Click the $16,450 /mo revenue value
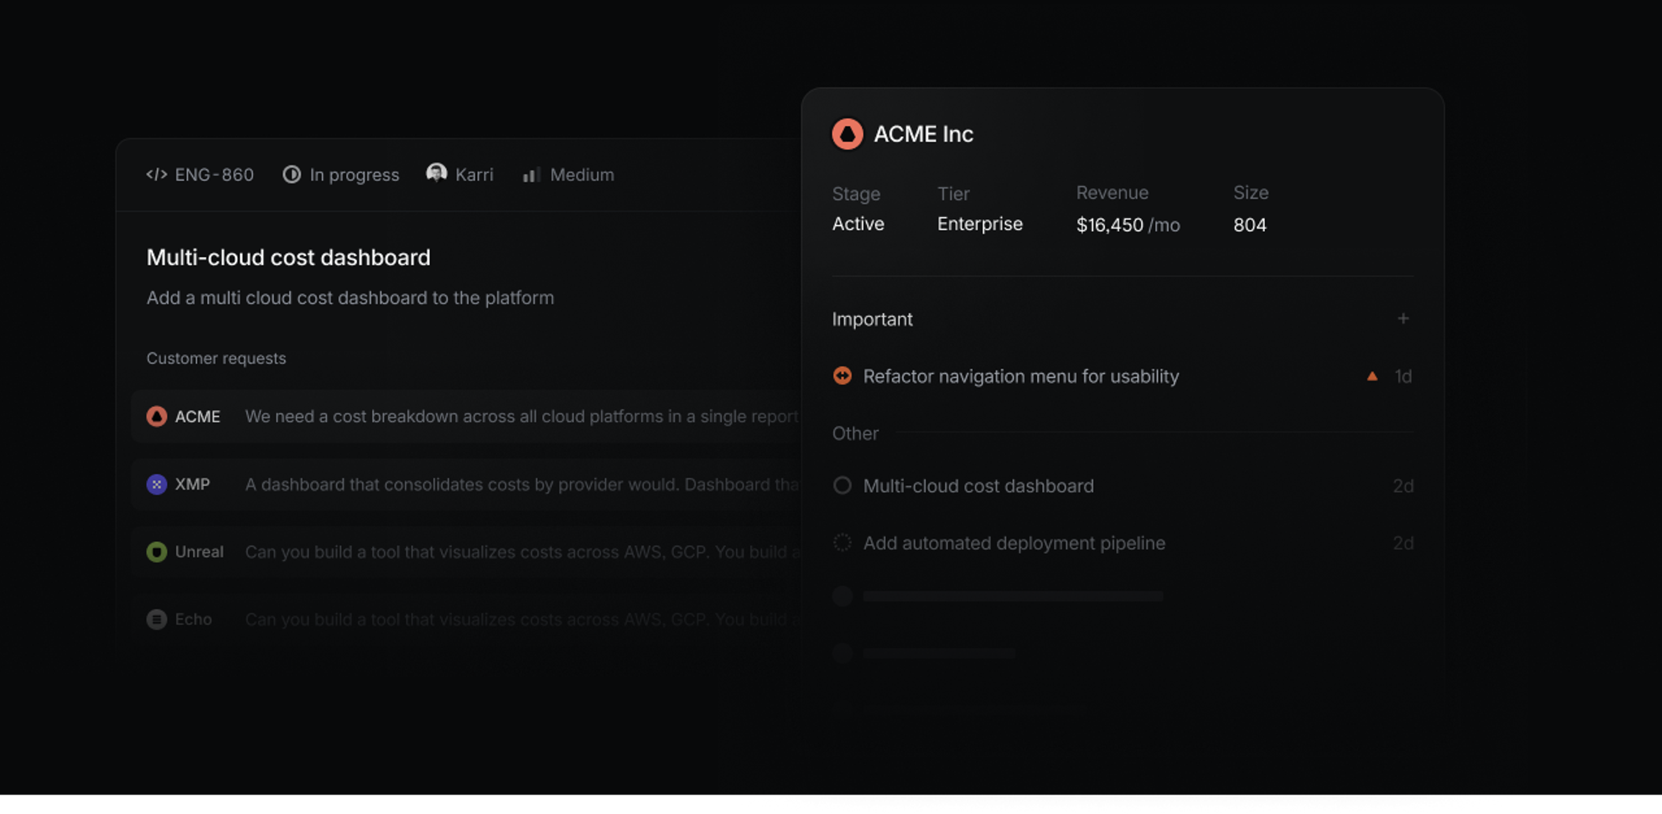The width and height of the screenshot is (1662, 814). 1128,225
